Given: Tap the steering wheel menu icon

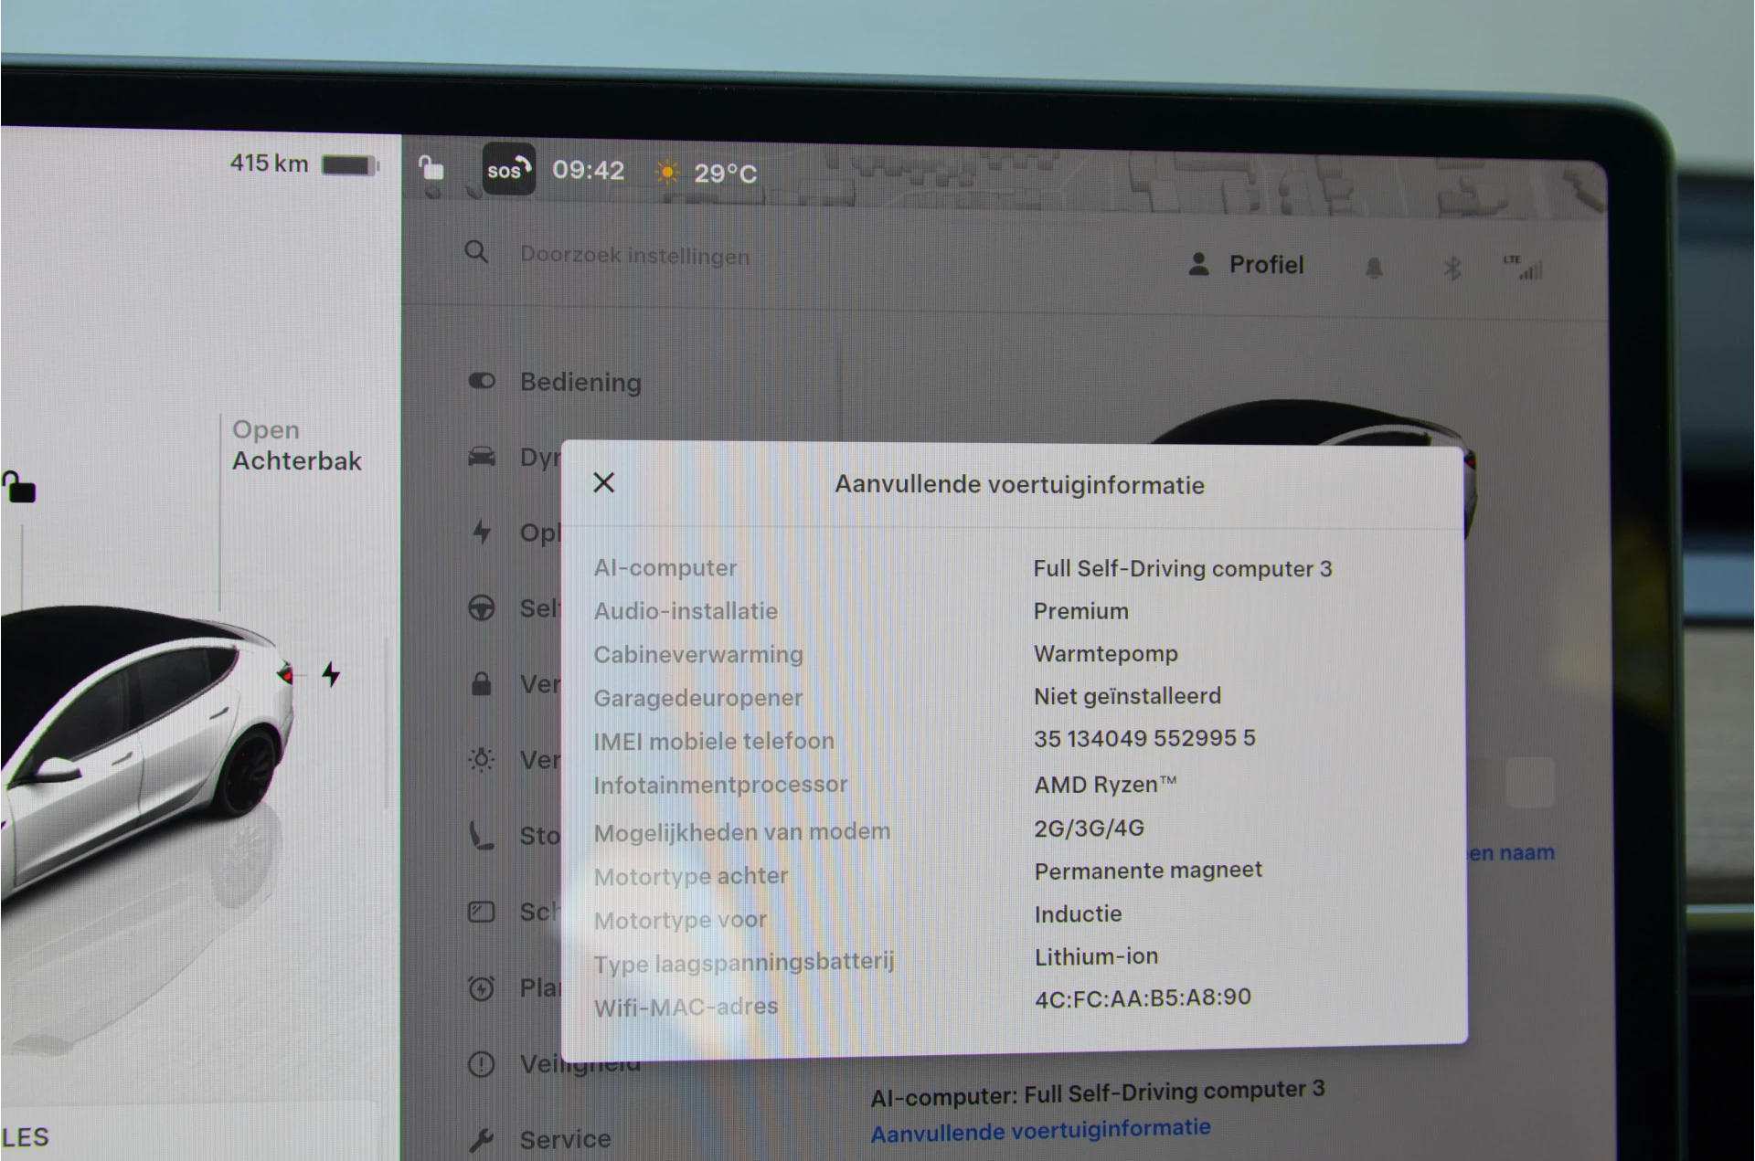Looking at the screenshot, I should pos(482,607).
